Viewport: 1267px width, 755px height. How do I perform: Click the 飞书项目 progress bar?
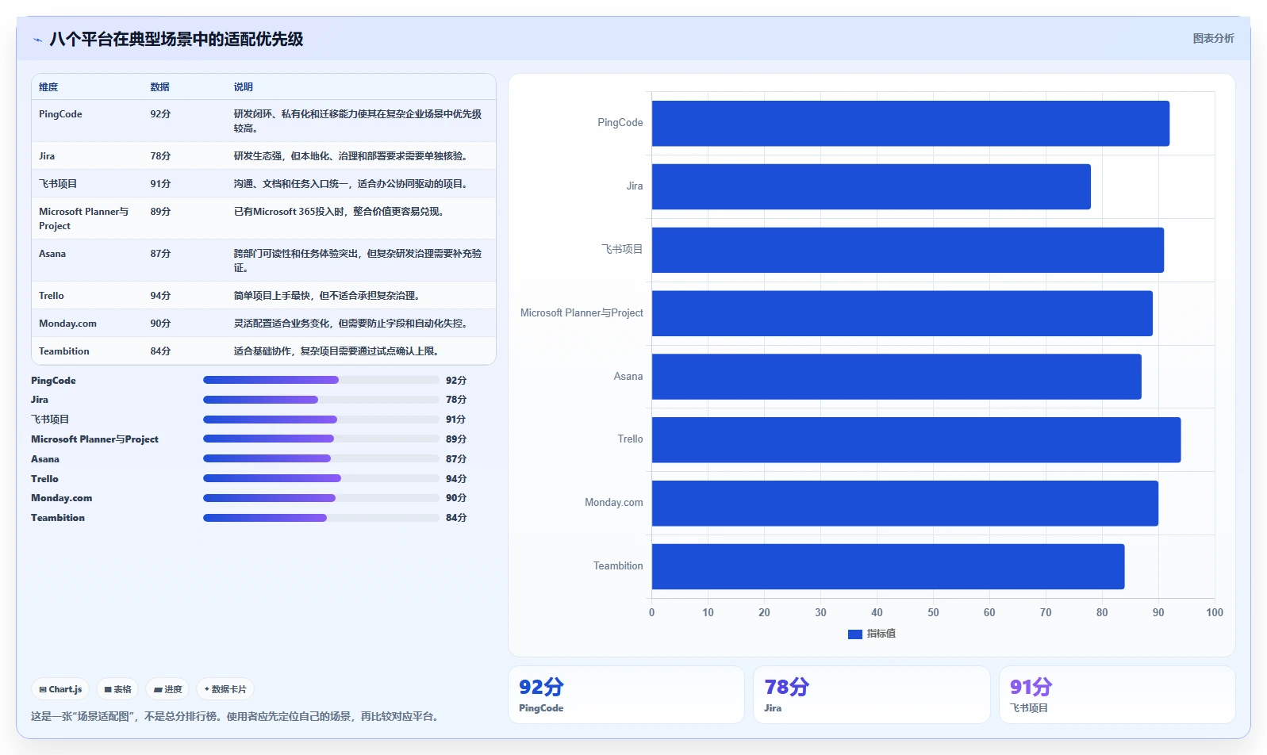[321, 420]
